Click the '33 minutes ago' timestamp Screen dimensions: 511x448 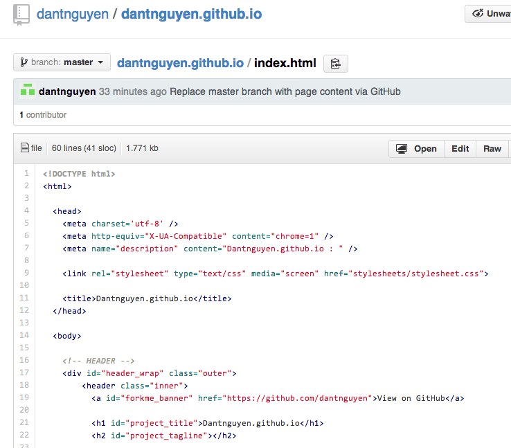click(133, 91)
